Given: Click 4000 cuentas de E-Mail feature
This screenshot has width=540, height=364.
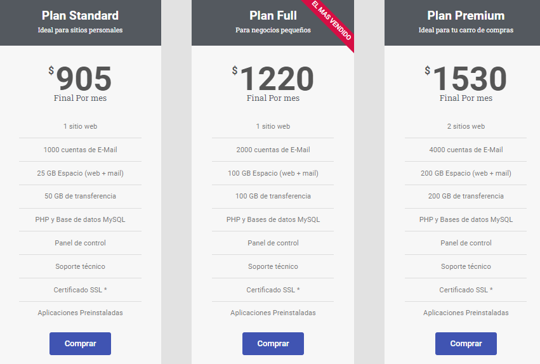Looking at the screenshot, I should tap(466, 150).
